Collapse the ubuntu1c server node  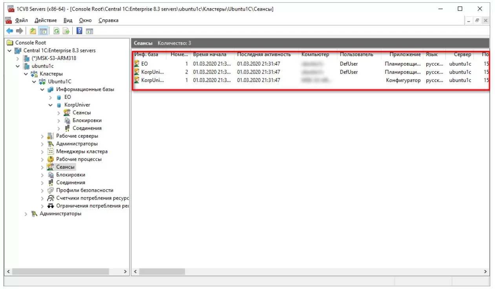pos(18,66)
